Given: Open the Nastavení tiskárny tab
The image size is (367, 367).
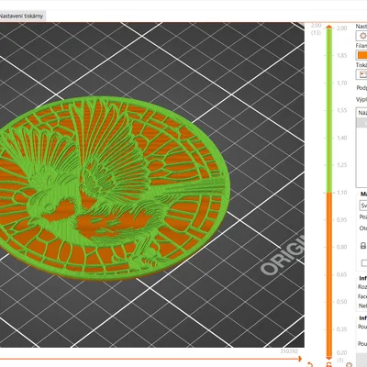Looking at the screenshot, I should tap(21, 16).
